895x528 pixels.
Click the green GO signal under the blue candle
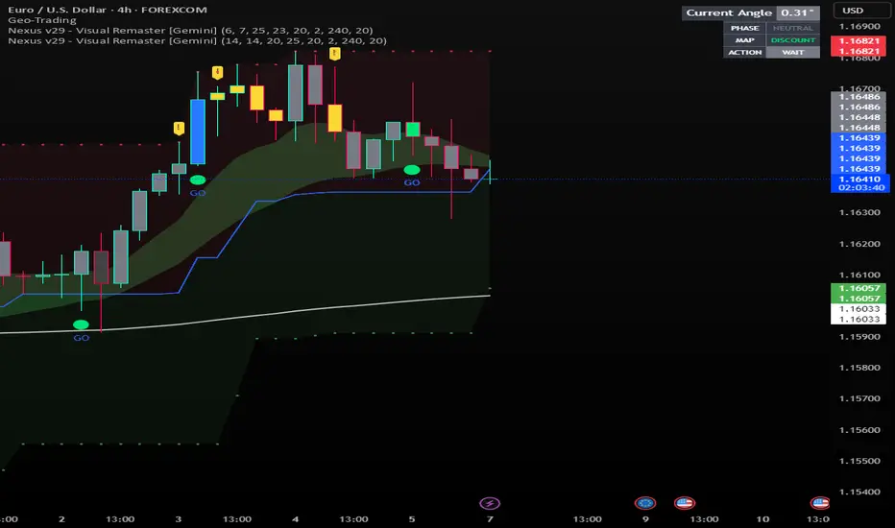(197, 180)
